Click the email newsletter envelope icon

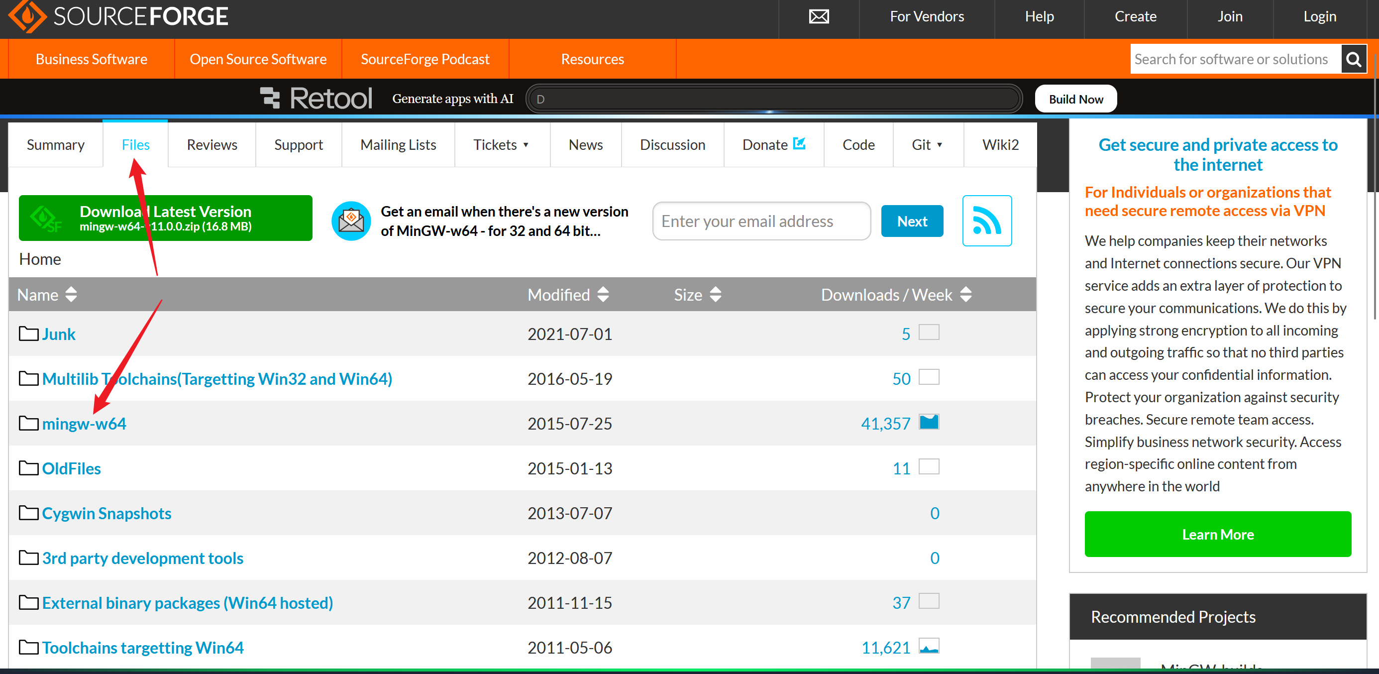pyautogui.click(x=351, y=221)
